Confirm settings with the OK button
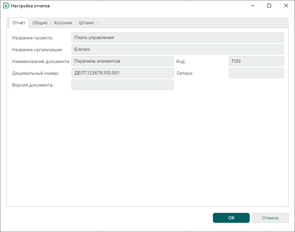This screenshot has width=295, height=232. coord(231,218)
